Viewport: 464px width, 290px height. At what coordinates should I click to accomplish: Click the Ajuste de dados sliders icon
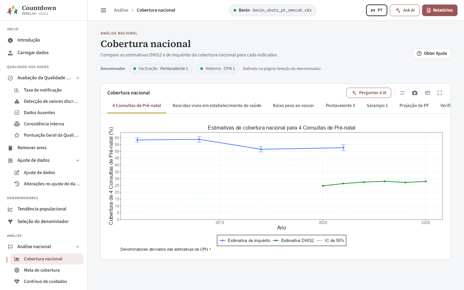pos(10,160)
